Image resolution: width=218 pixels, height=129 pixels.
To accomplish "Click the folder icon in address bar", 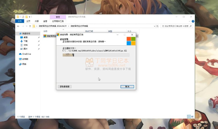I will 34,26.
